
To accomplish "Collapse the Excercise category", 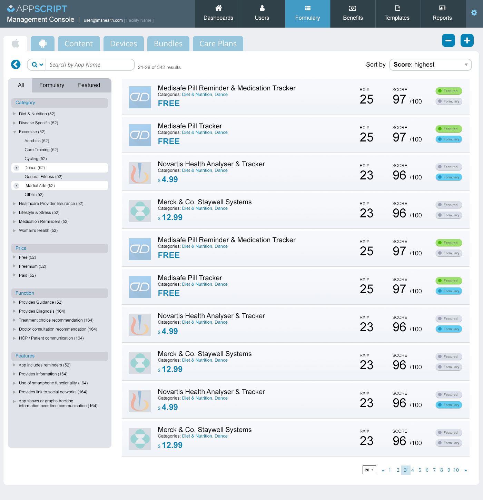I will point(14,132).
